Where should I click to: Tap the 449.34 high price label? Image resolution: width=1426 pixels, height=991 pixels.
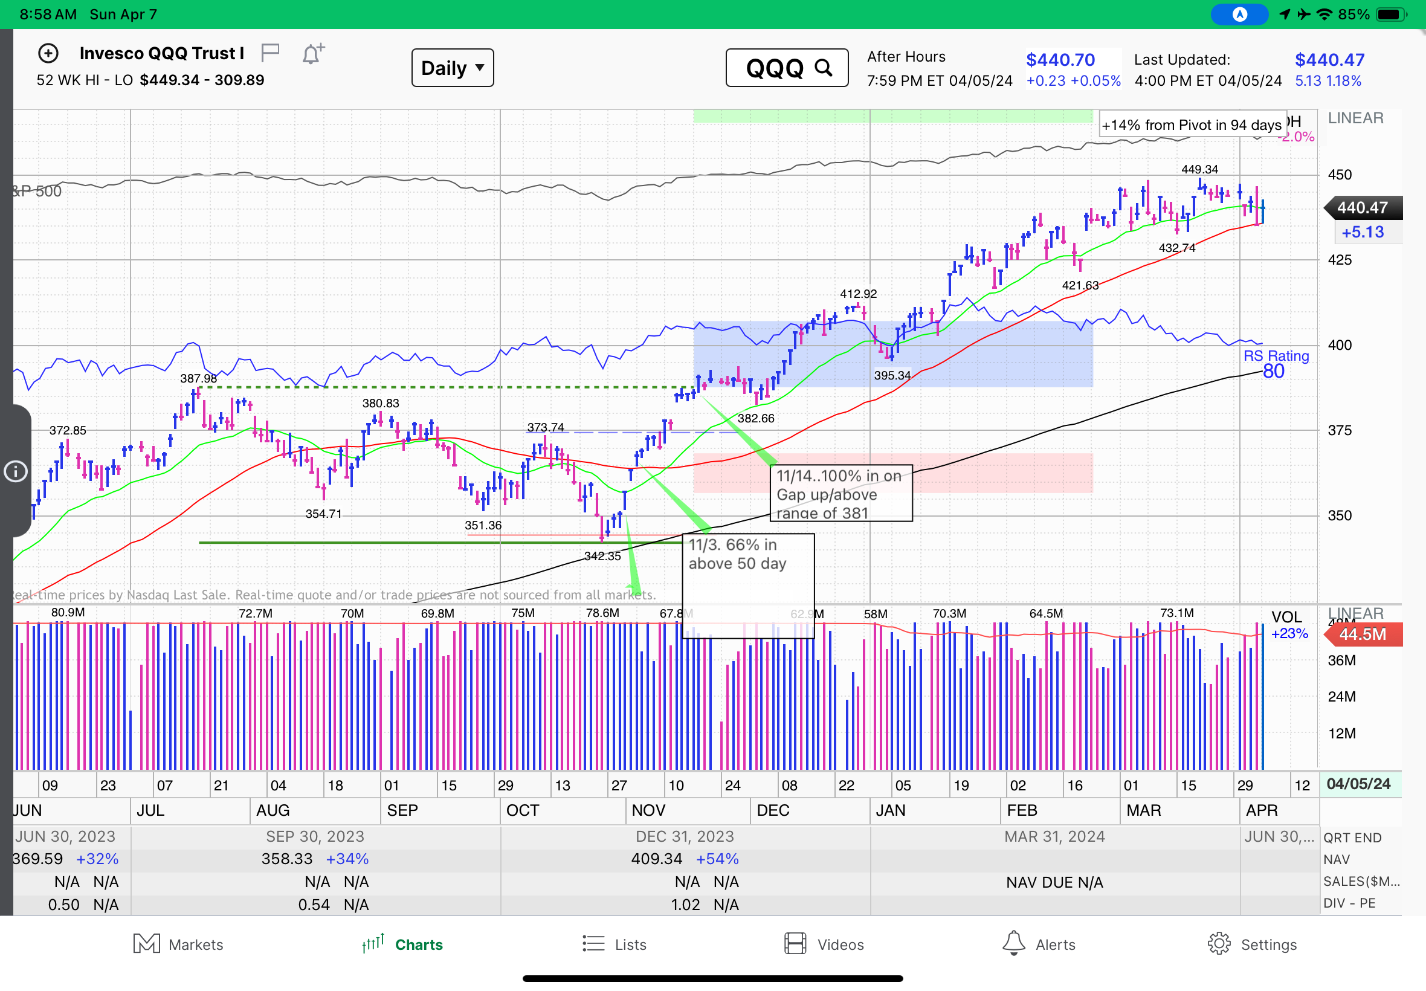click(x=1199, y=169)
